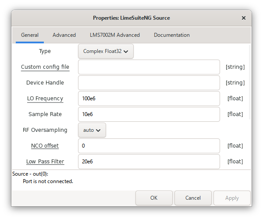Expand the Type Complex Float32 dropdown
263x219 pixels.
106,51
